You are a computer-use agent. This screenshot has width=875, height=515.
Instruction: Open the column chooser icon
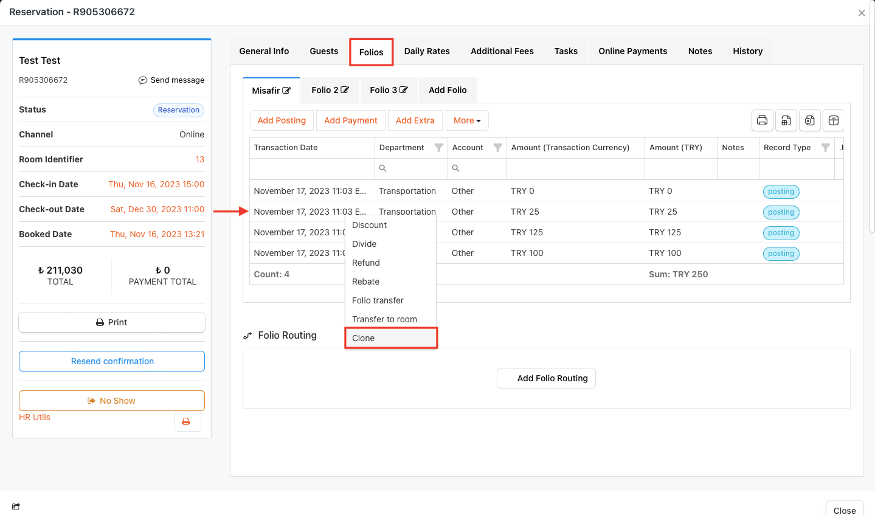click(834, 120)
